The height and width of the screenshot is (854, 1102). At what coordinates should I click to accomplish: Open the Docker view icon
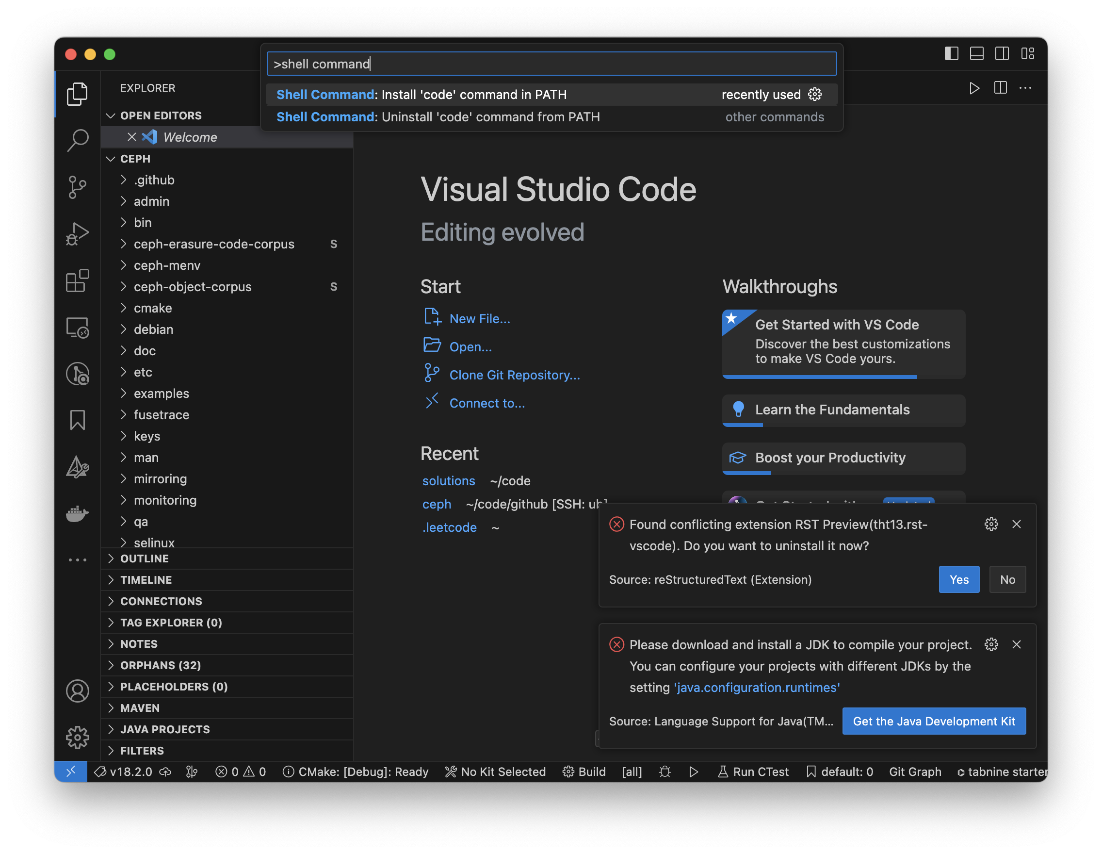pos(77,514)
